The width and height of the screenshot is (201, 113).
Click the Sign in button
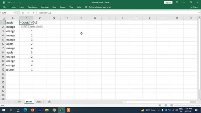click(168, 2)
